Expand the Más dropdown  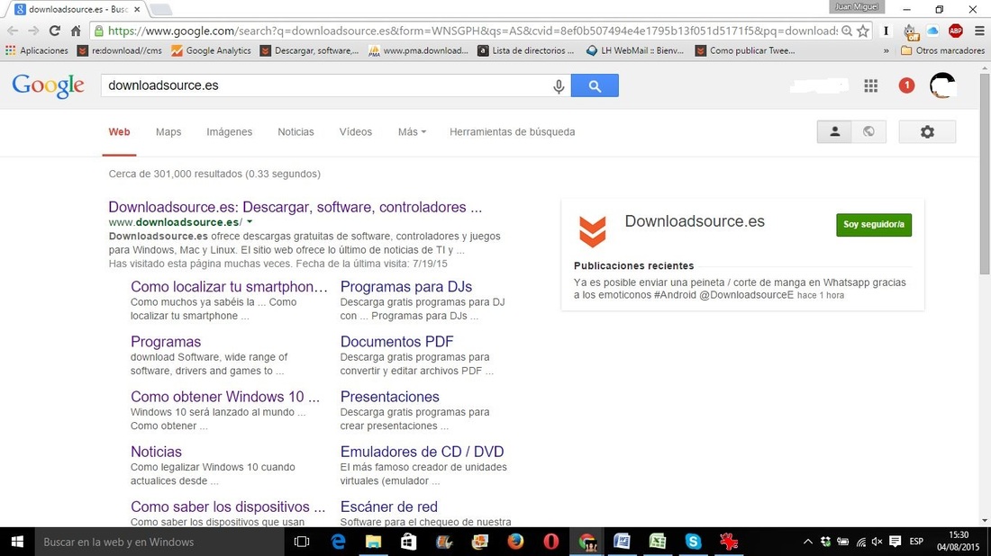412,132
